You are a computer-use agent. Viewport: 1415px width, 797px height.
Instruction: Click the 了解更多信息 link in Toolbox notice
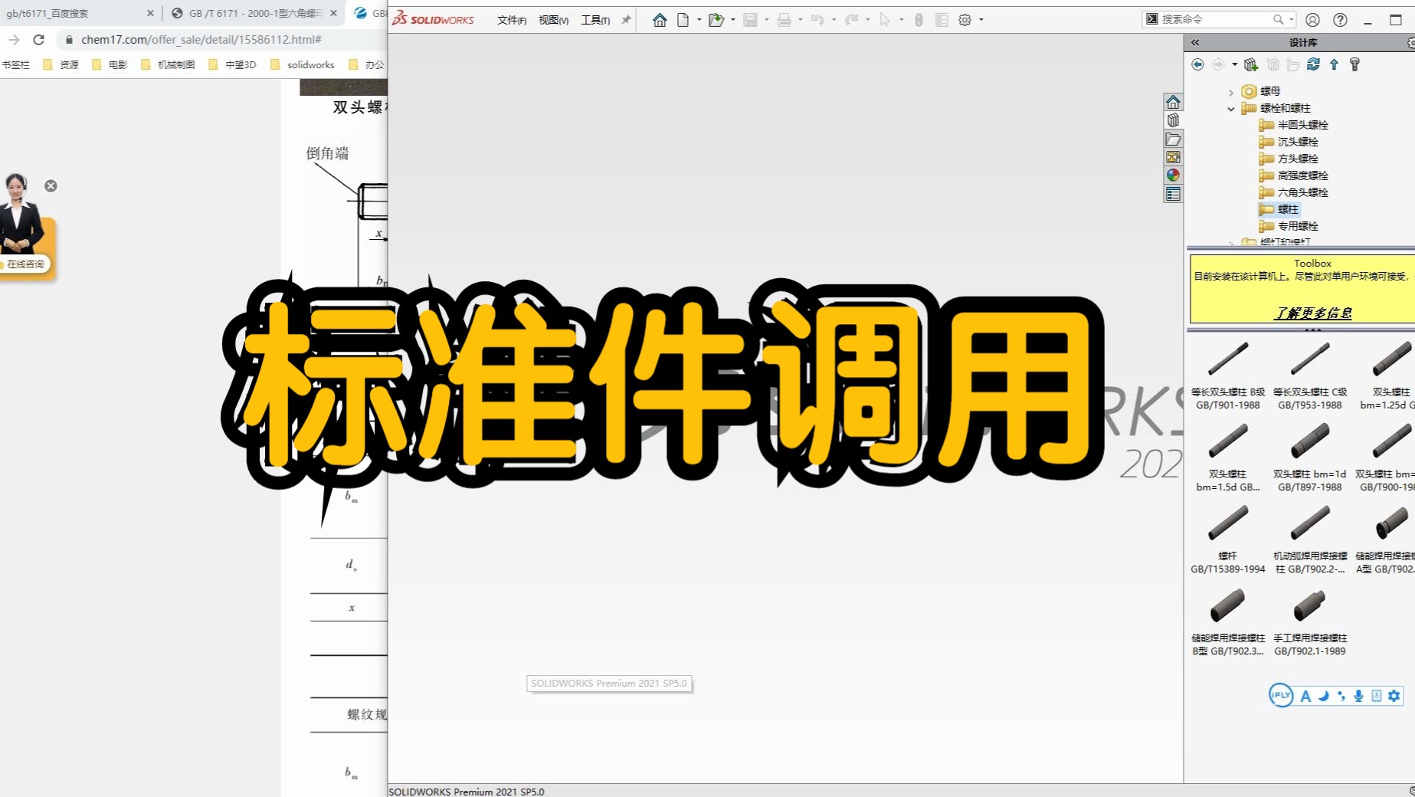click(x=1313, y=313)
